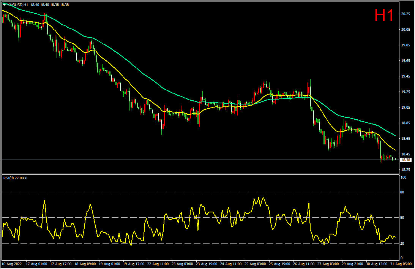Click the RSI scale value 0
Viewport: 415px width, 269px height.
tap(401, 258)
